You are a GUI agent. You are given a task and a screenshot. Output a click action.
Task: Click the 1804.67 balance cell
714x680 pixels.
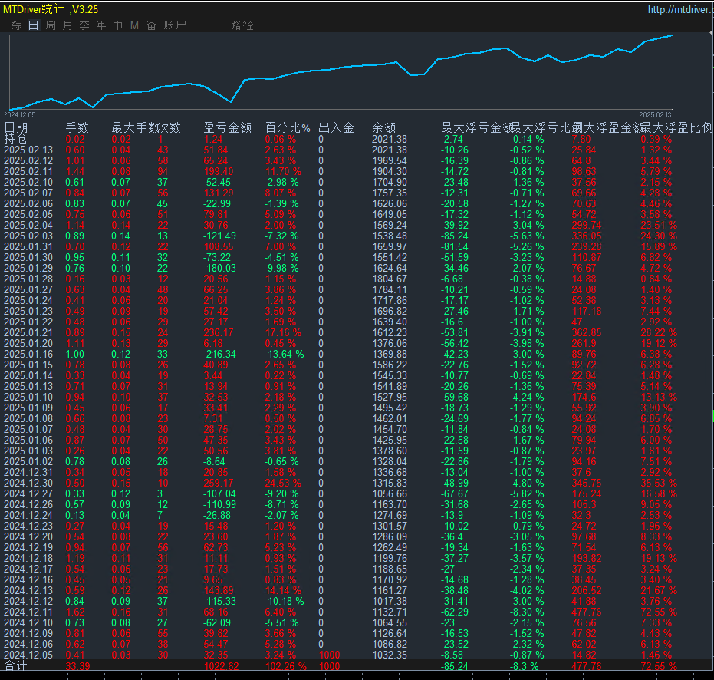[390, 279]
